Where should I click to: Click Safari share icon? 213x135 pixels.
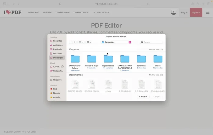click(198, 4)
